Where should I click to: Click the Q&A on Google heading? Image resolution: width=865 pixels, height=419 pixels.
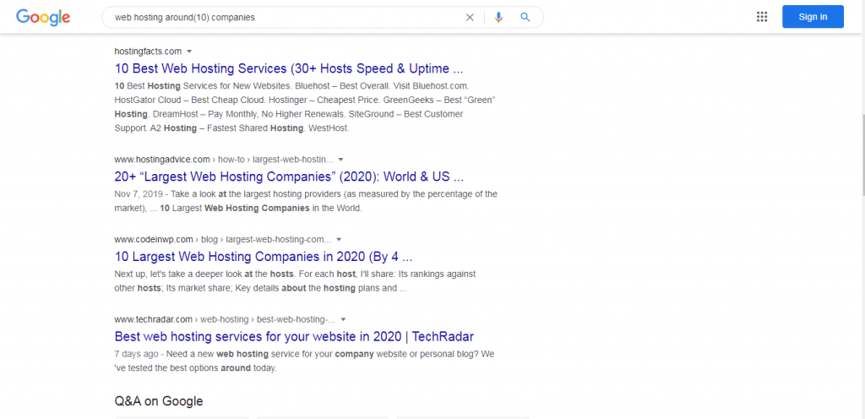pos(159,401)
